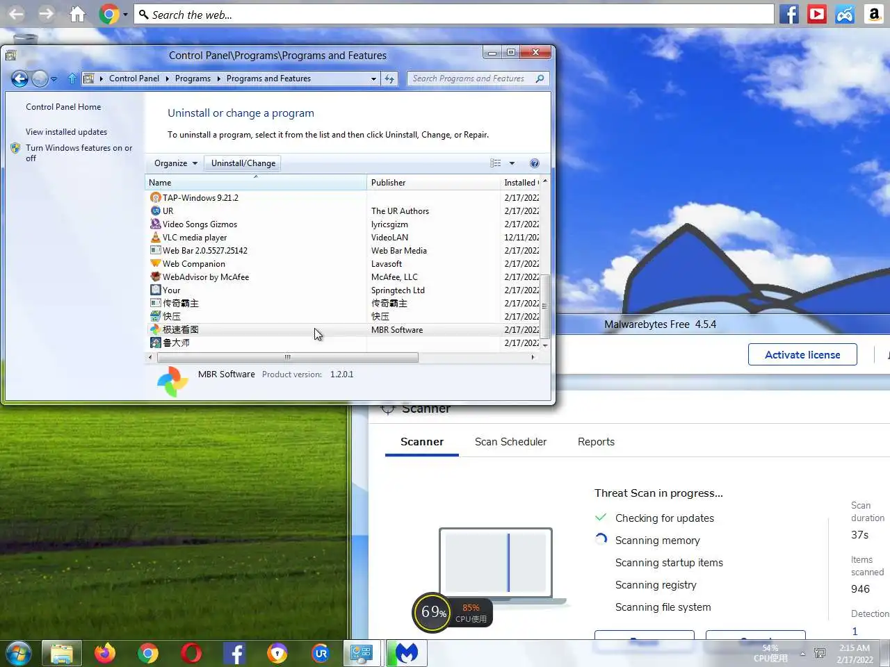Open recent pages dropdown next to forward arrow
This screenshot has height=667, width=890.
pos(54,79)
